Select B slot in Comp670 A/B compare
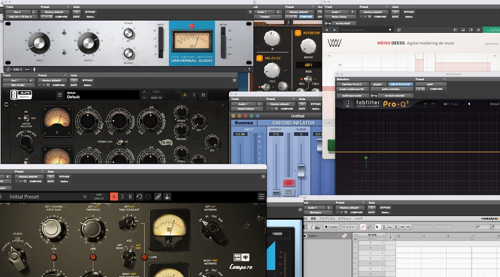The width and height of the screenshot is (500, 277). [x=130, y=197]
